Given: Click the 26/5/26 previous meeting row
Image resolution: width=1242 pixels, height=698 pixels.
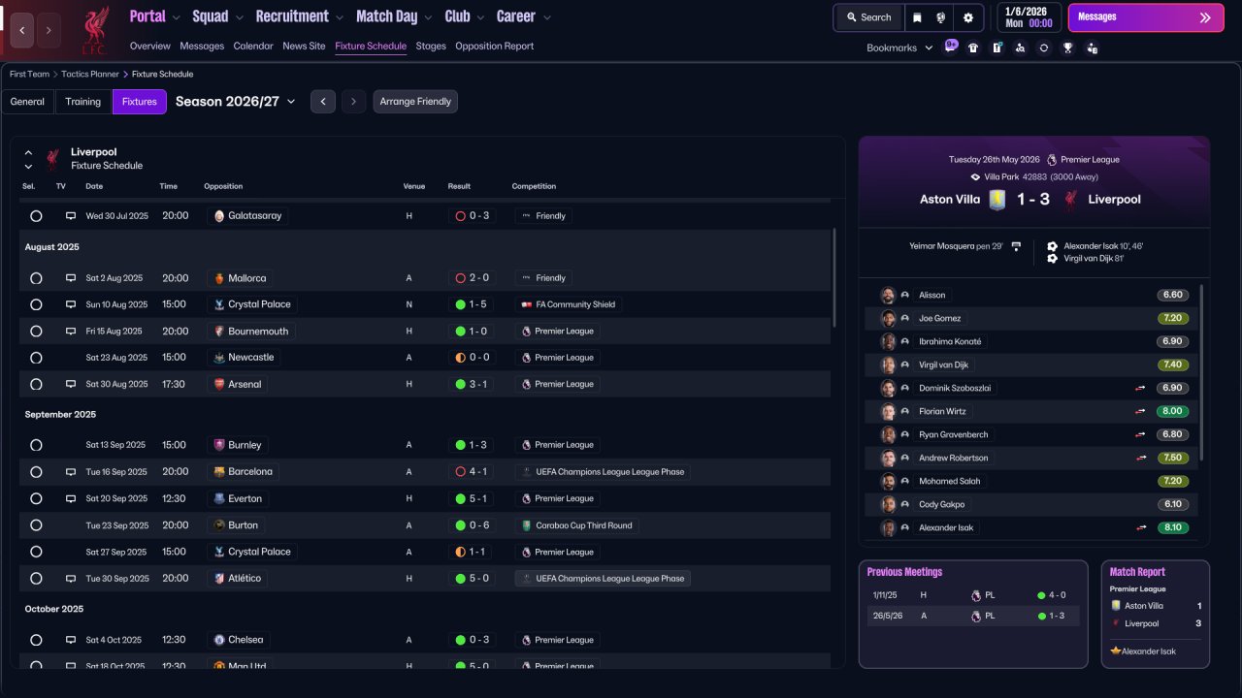Looking at the screenshot, I should 973,617.
